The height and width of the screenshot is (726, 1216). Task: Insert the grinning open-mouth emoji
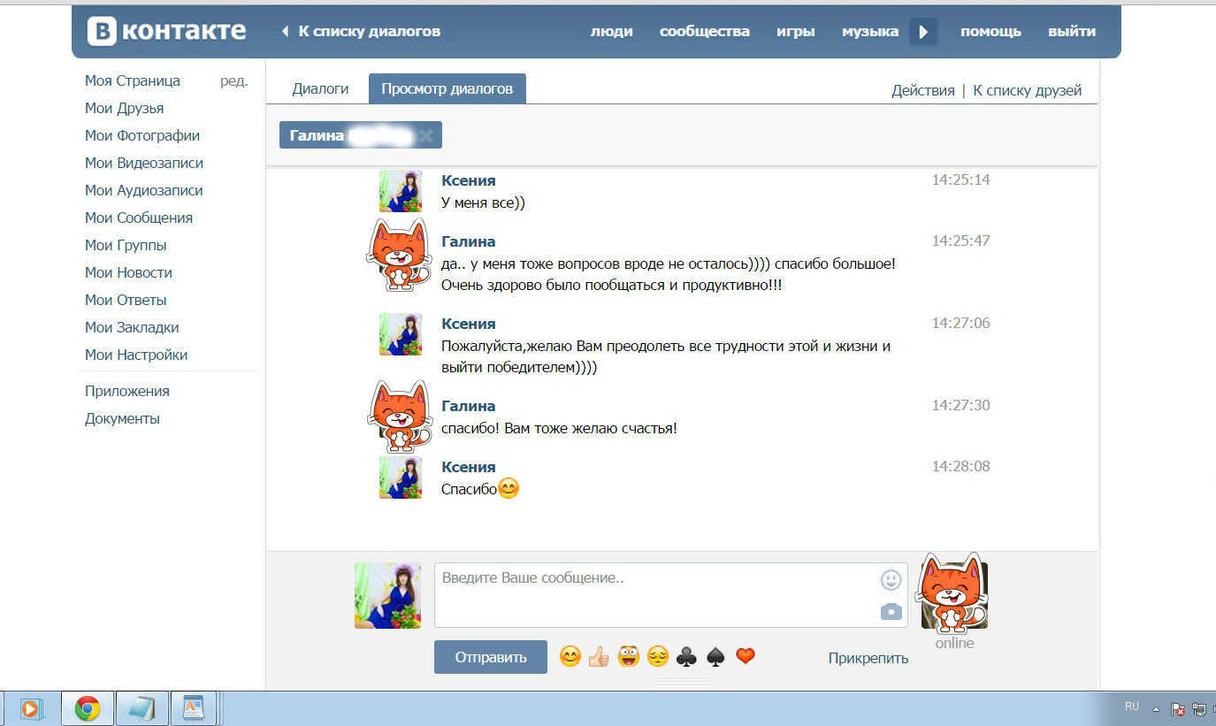[629, 656]
